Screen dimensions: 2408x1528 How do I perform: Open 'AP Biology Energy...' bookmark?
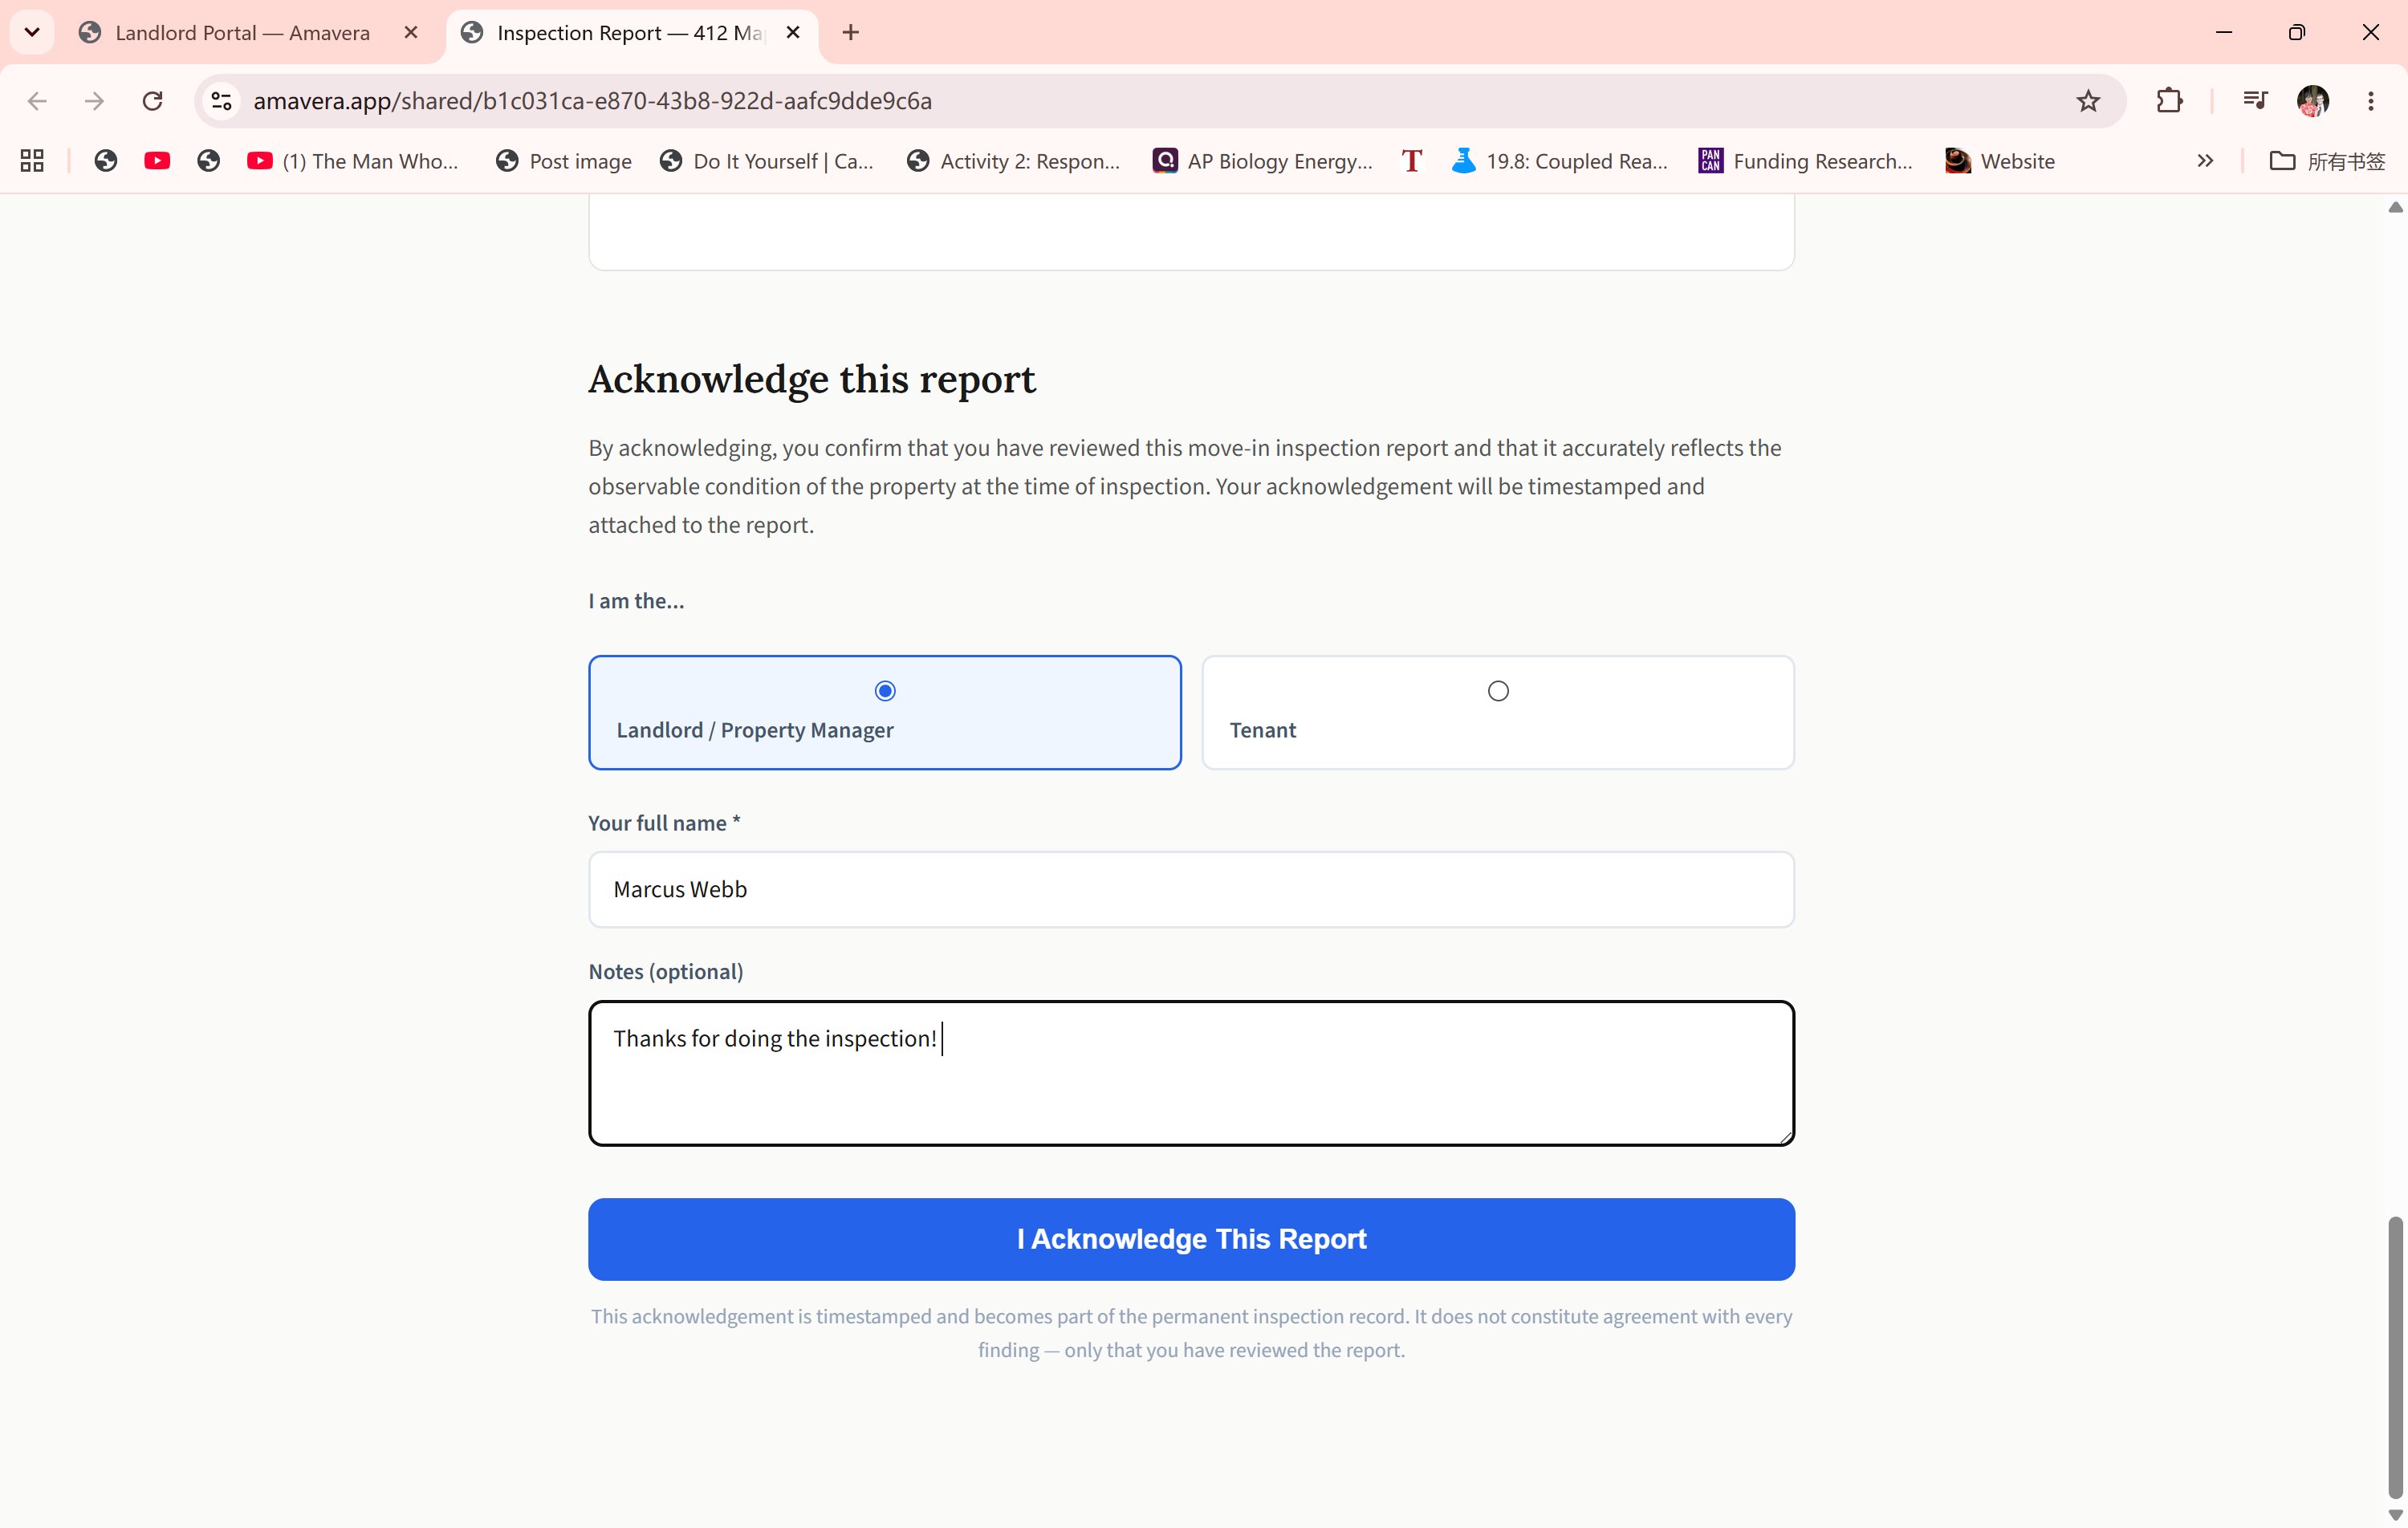pyautogui.click(x=1262, y=161)
